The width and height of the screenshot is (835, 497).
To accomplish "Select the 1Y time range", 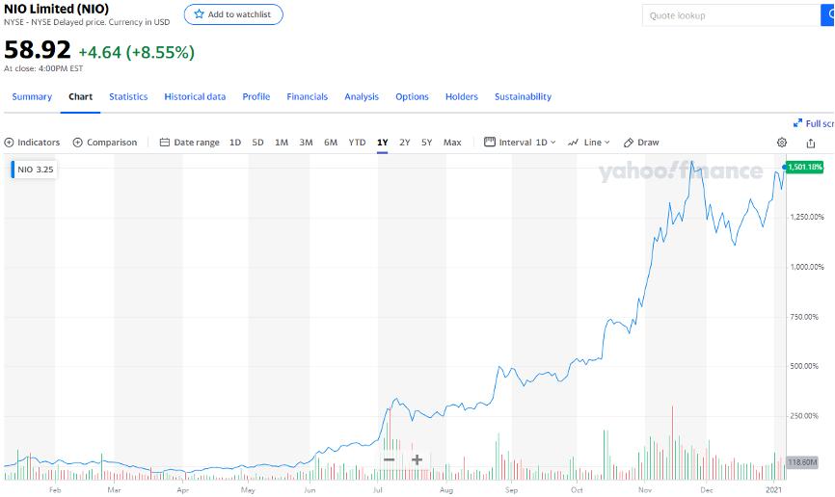I will [382, 143].
